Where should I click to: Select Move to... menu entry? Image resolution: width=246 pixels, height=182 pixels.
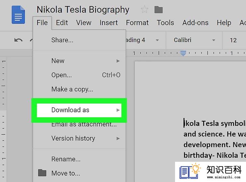click(x=79, y=173)
